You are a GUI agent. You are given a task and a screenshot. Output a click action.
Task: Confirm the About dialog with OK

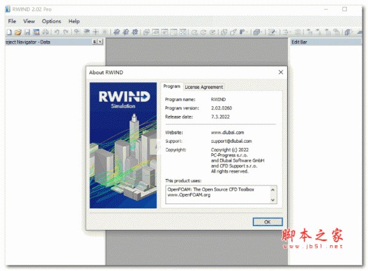tap(267, 222)
